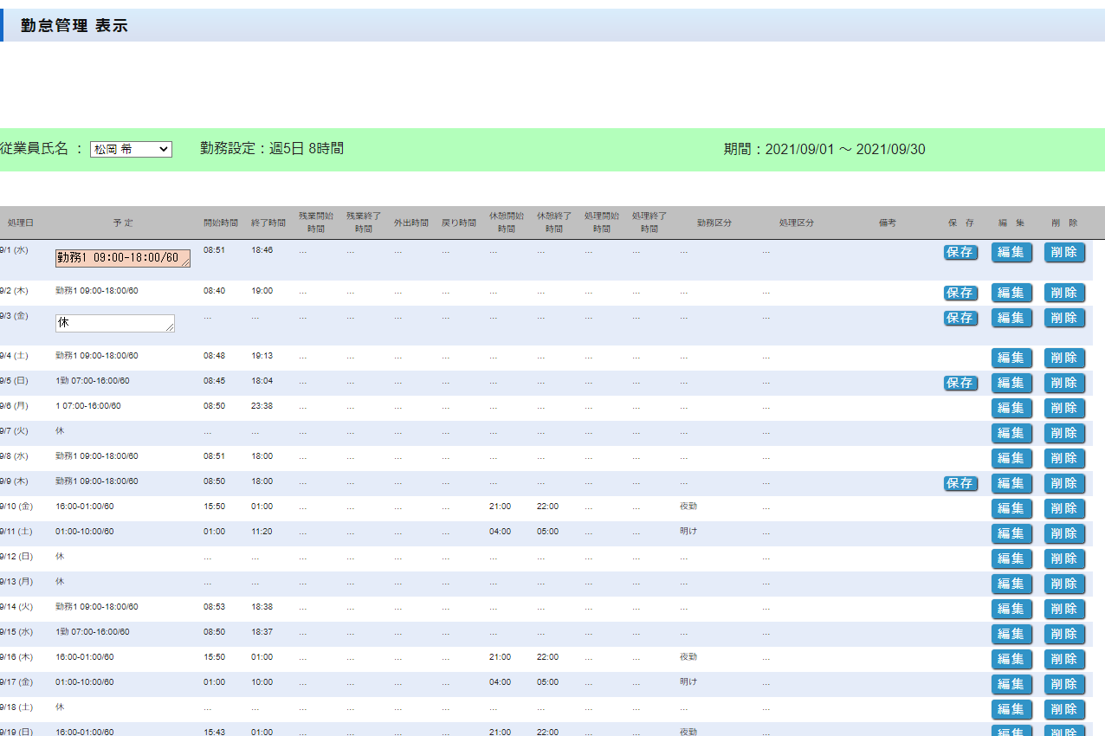Click the 予定 column header
Image resolution: width=1105 pixels, height=736 pixels.
pos(122,223)
